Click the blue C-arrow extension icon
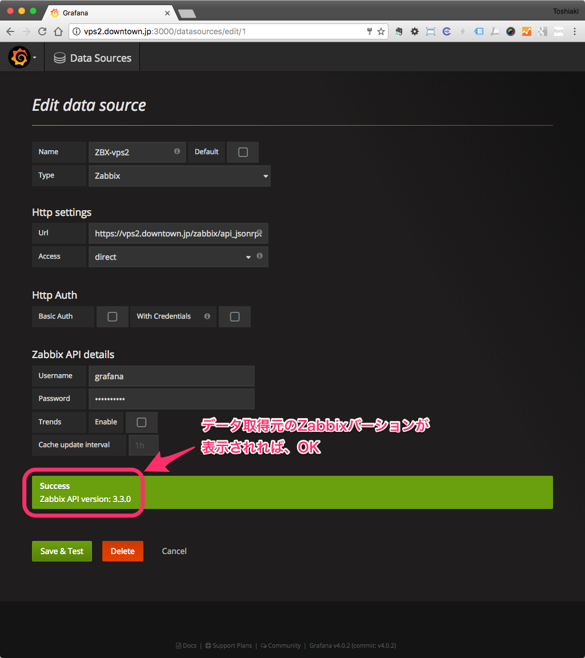 point(447,31)
